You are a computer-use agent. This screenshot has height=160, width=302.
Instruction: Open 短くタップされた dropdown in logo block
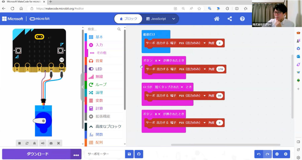point(169,87)
